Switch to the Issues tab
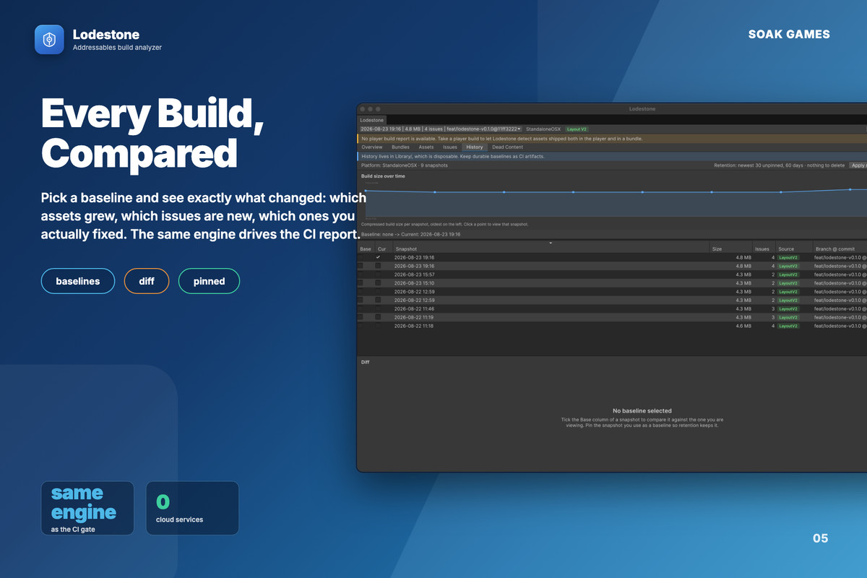 (x=450, y=147)
